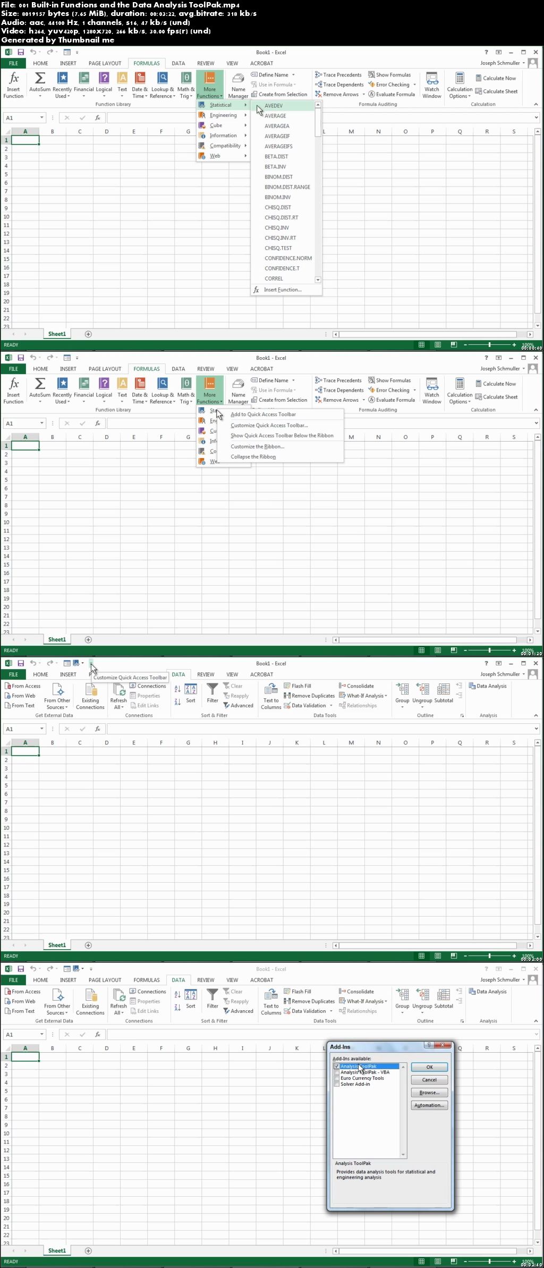This screenshot has height=1268, width=544.
Task: Check Solver Add-in checkbox
Action: tap(337, 1084)
